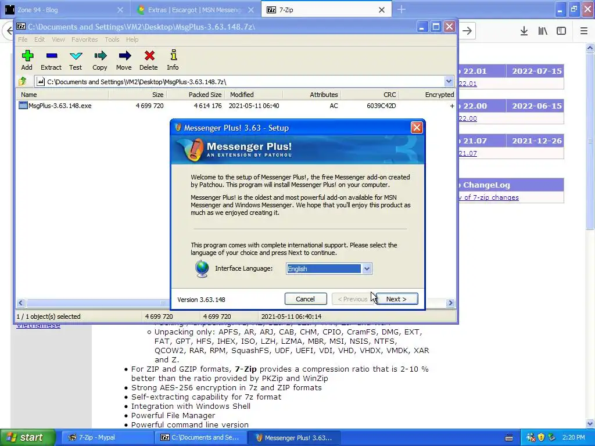This screenshot has width=595, height=446.
Task: Click Cancel button in setup dialog
Action: [x=306, y=299]
